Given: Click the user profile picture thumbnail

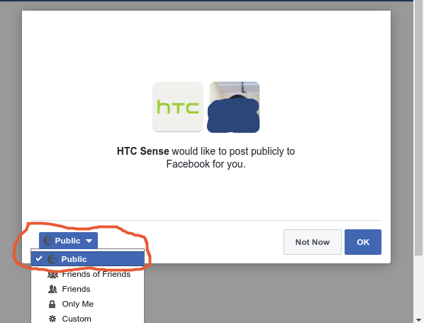Looking at the screenshot, I should (234, 106).
